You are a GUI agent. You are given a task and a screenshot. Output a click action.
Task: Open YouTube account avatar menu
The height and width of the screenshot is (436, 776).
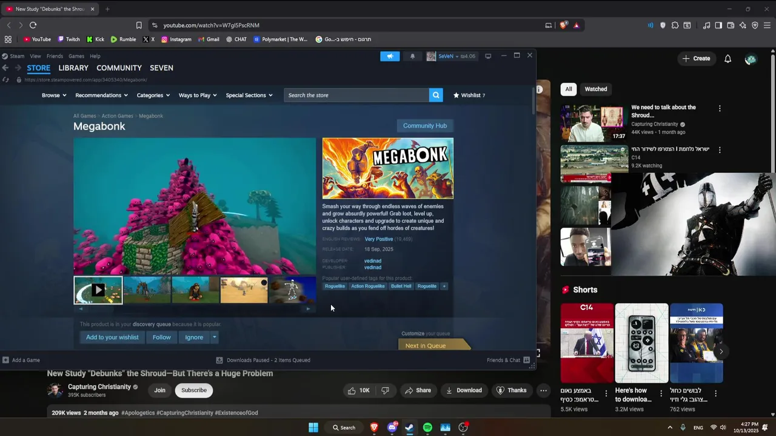751,59
